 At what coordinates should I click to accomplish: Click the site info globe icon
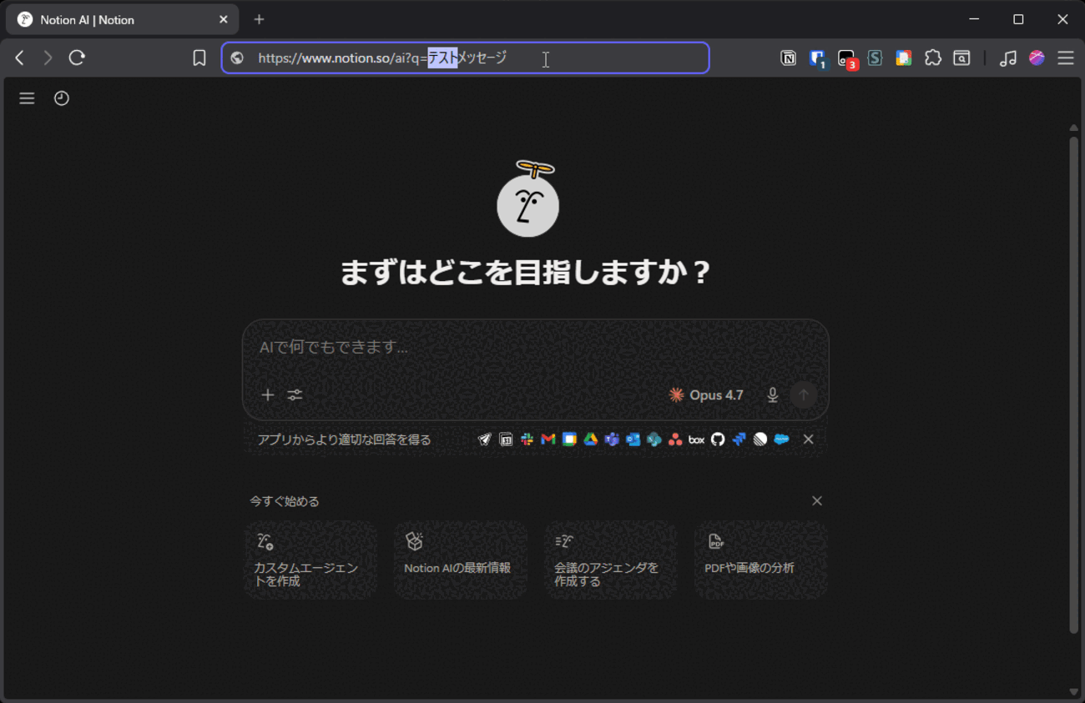[237, 58]
